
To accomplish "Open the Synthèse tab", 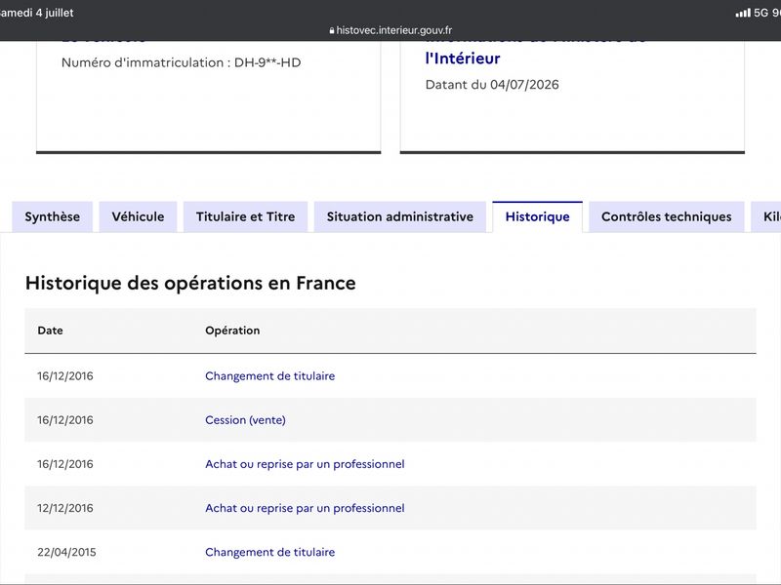I will click(x=53, y=216).
